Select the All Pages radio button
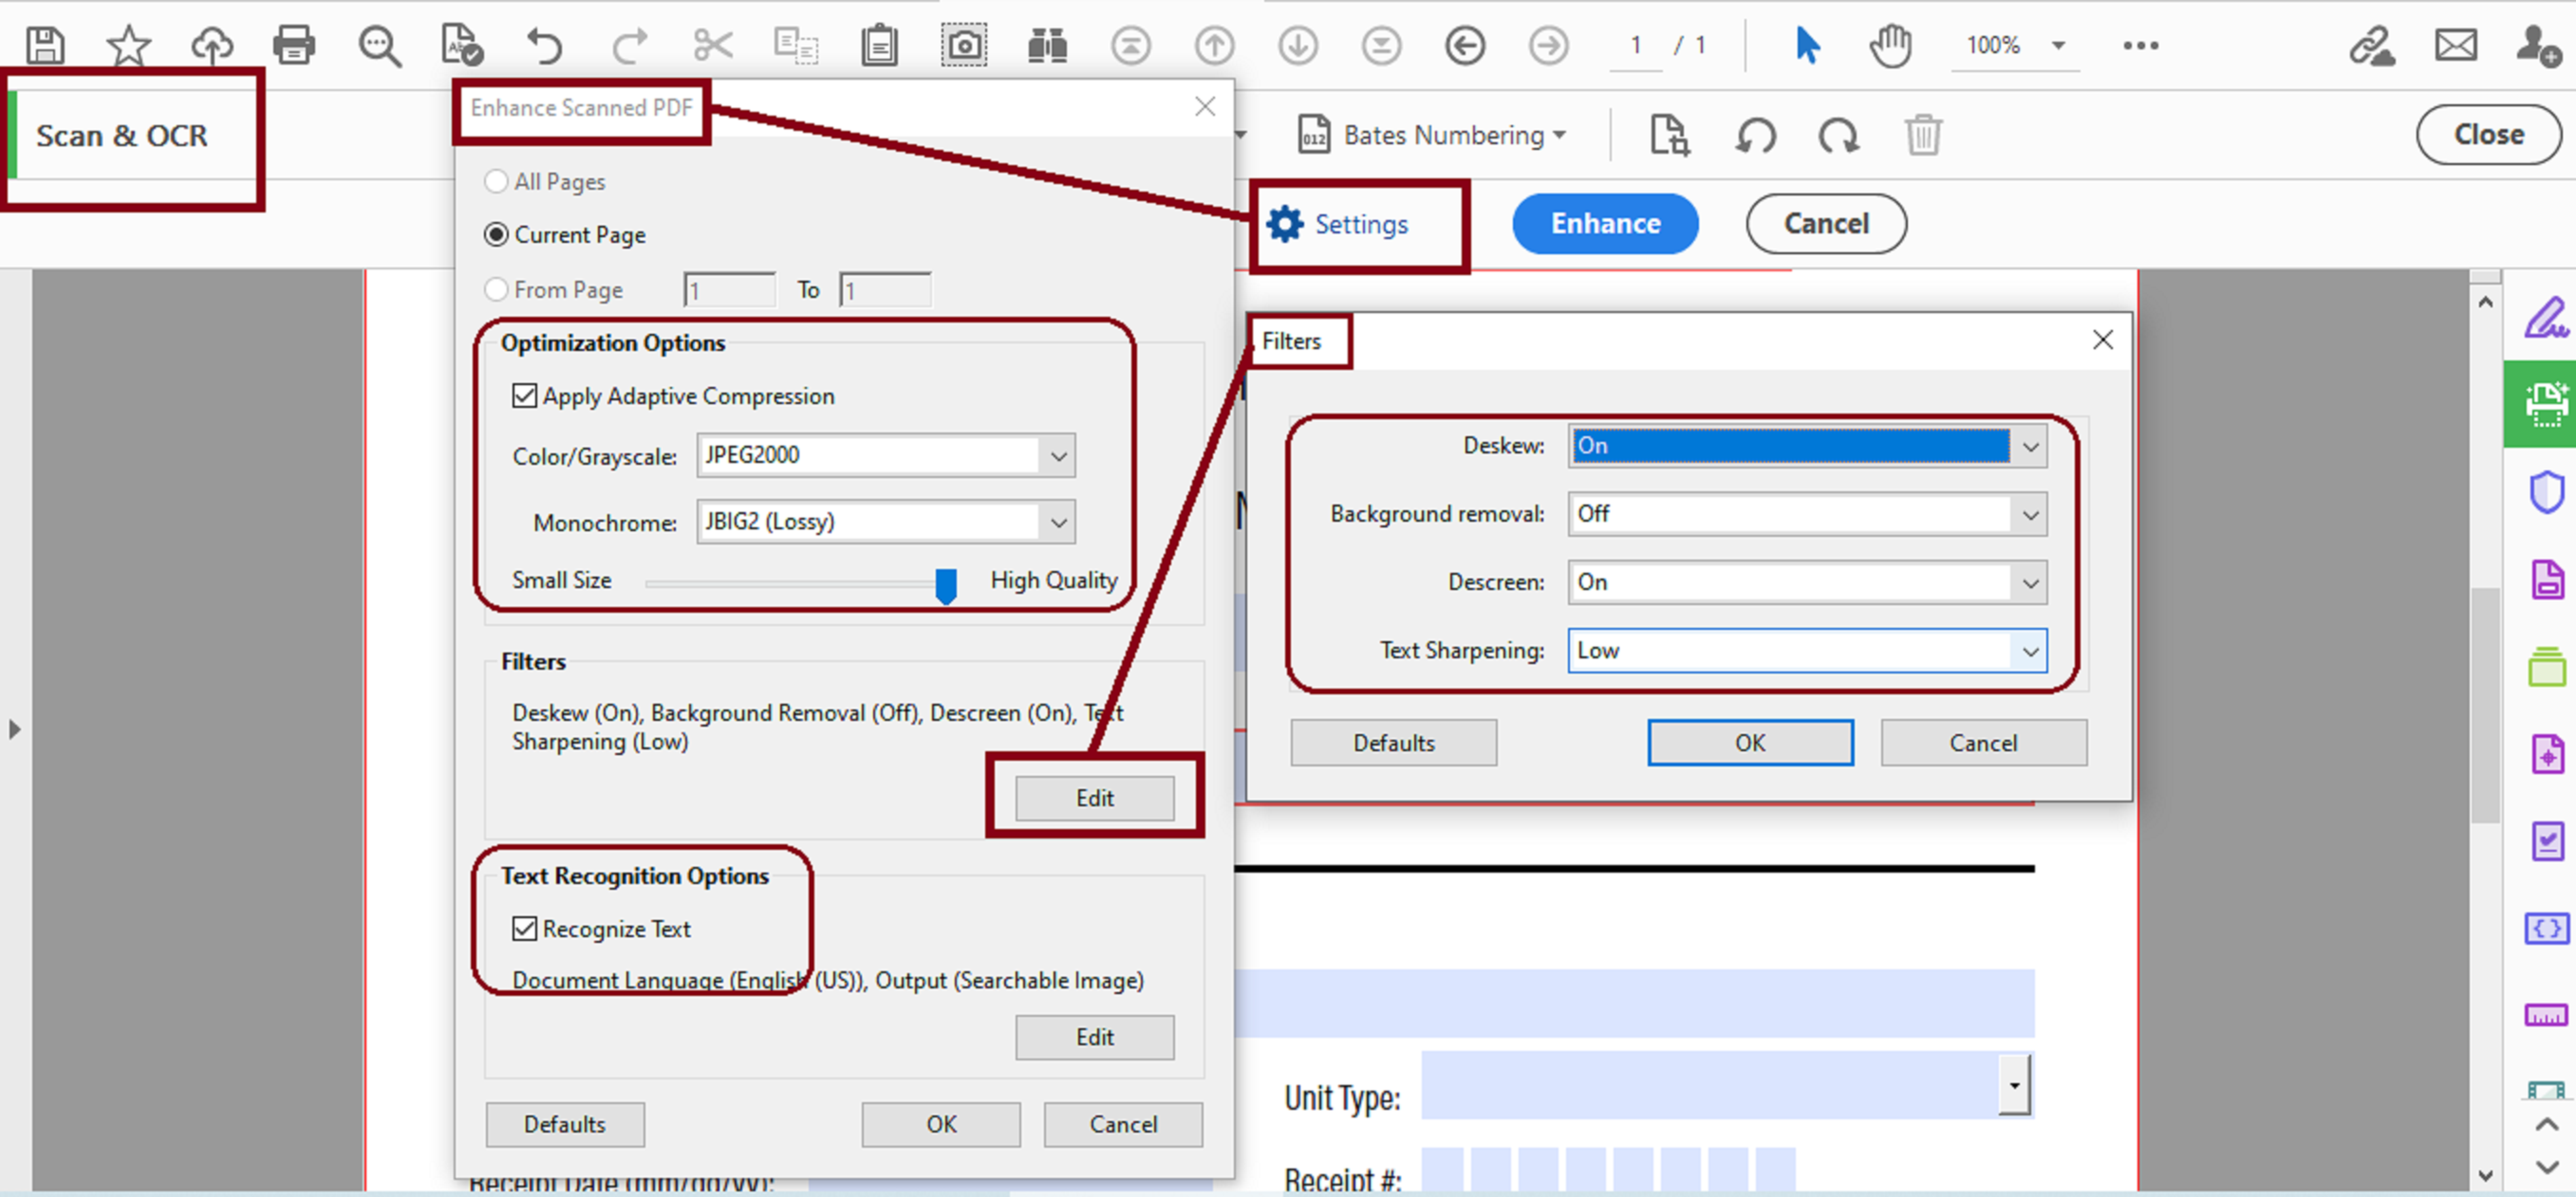 click(496, 182)
